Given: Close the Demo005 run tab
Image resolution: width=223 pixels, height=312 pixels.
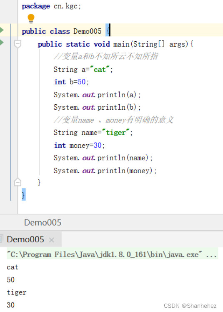Looking at the screenshot, I should (52, 240).
